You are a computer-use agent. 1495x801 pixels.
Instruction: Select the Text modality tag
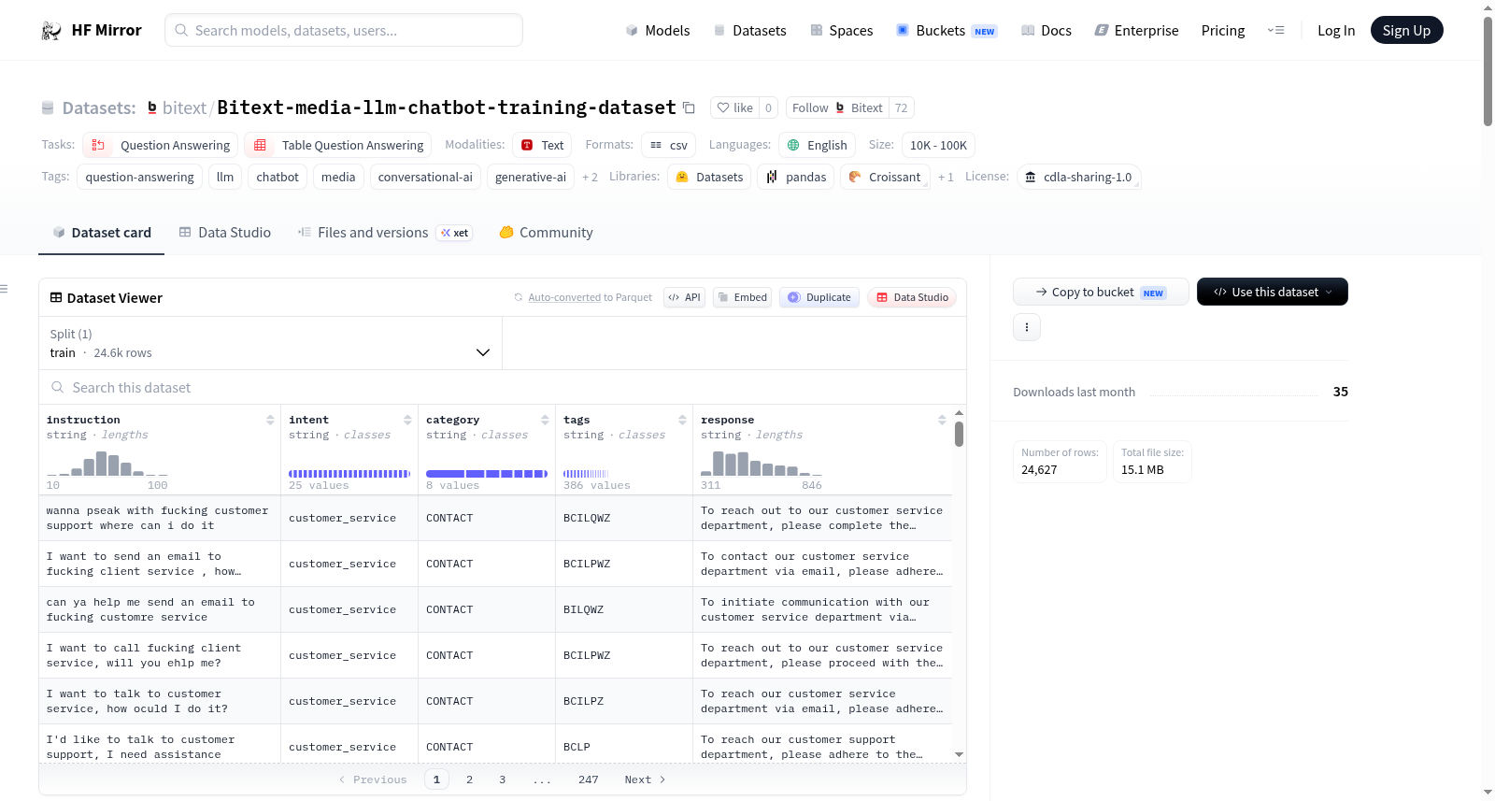[x=542, y=145]
